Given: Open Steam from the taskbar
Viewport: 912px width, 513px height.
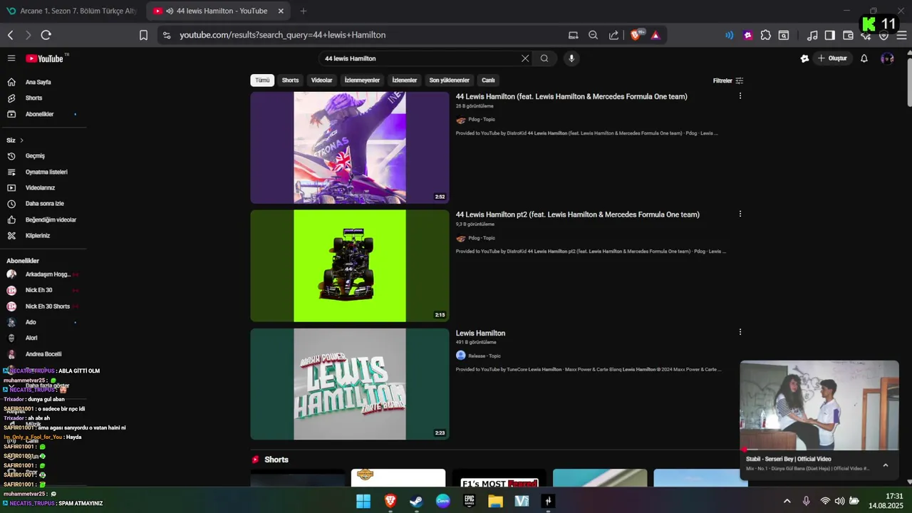Looking at the screenshot, I should pos(416,501).
